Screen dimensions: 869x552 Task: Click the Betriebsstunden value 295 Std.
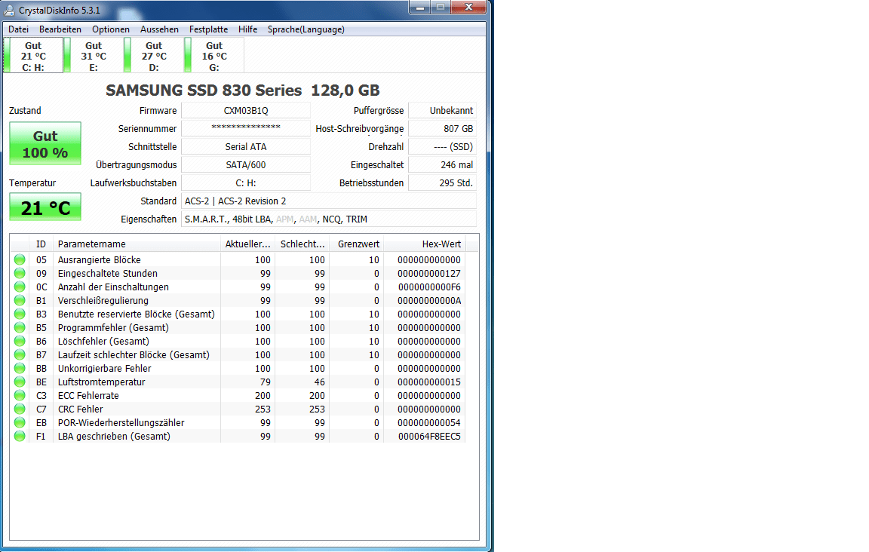442,183
